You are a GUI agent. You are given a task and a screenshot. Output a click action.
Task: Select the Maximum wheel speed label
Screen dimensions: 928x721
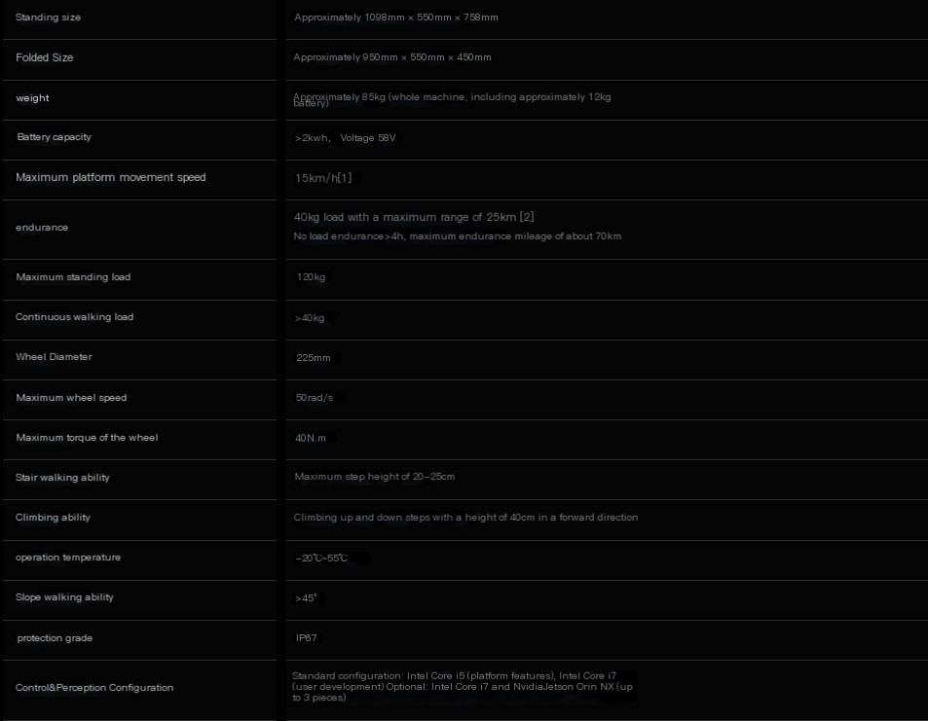click(x=71, y=398)
